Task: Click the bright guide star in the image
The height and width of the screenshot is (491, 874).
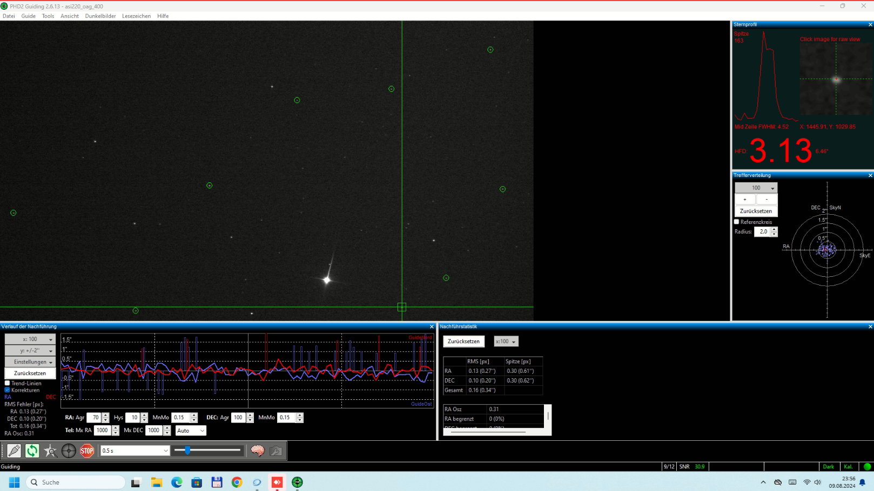Action: (327, 279)
